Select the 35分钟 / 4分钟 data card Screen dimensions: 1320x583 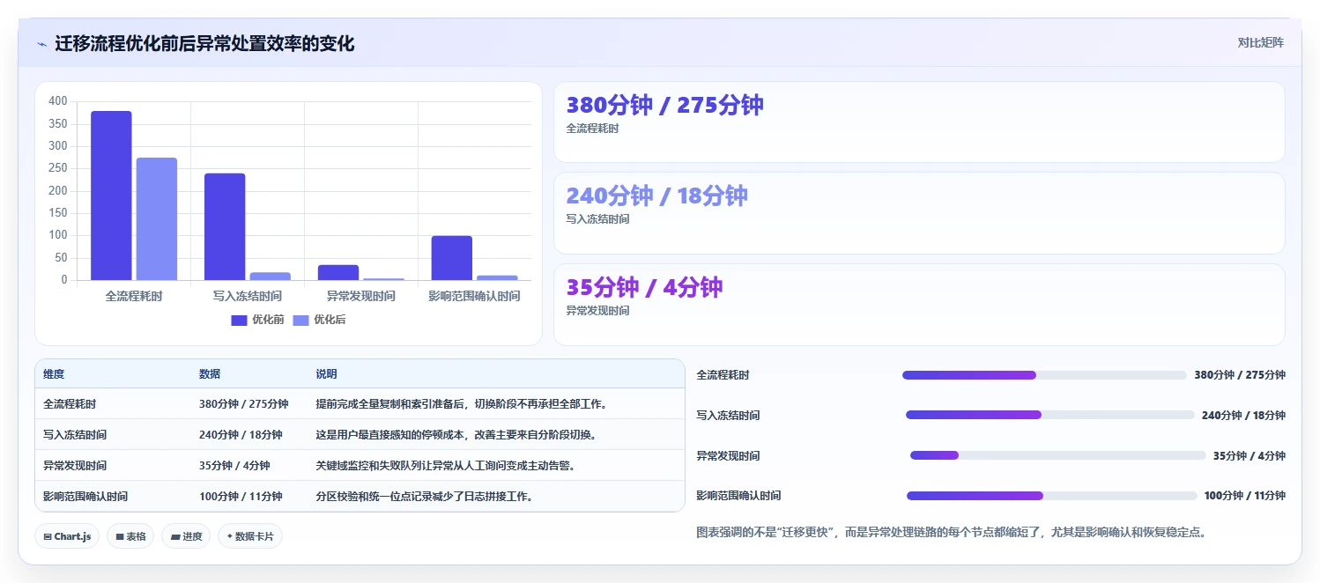pos(919,305)
